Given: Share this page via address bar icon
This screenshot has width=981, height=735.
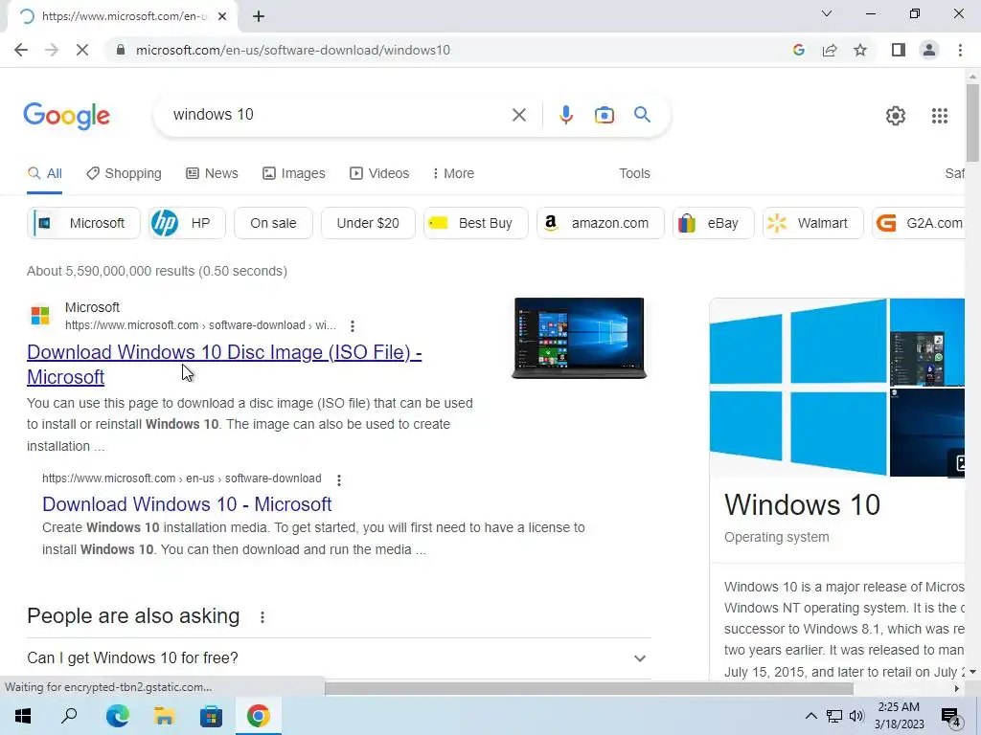Looking at the screenshot, I should point(830,50).
